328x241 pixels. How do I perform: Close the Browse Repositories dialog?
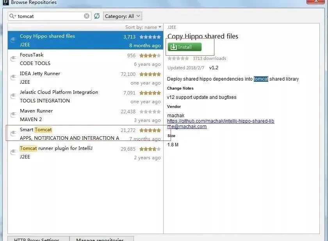click(x=316, y=2)
